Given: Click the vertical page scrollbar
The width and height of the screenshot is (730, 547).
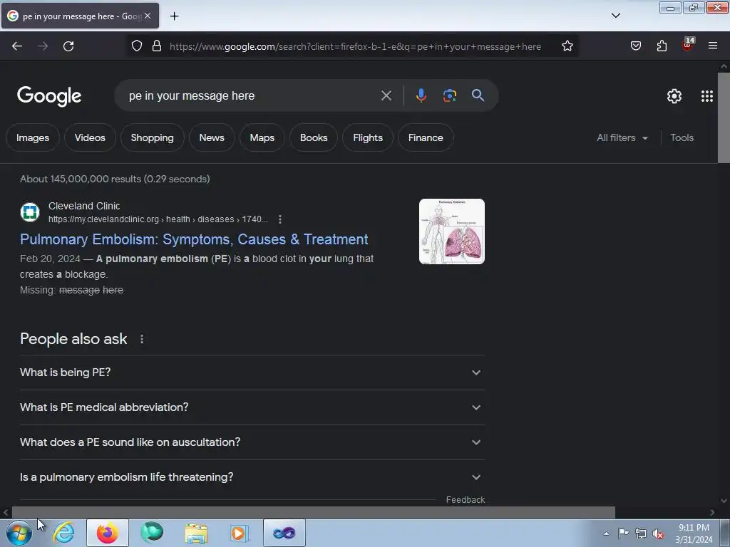Looking at the screenshot, I should pyautogui.click(x=724, y=118).
